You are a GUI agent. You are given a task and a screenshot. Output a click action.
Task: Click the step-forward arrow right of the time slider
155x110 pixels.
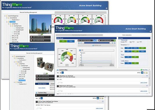coord(114,43)
